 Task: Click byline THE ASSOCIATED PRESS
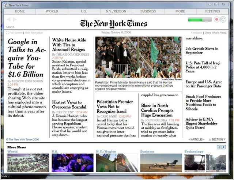click(72, 55)
